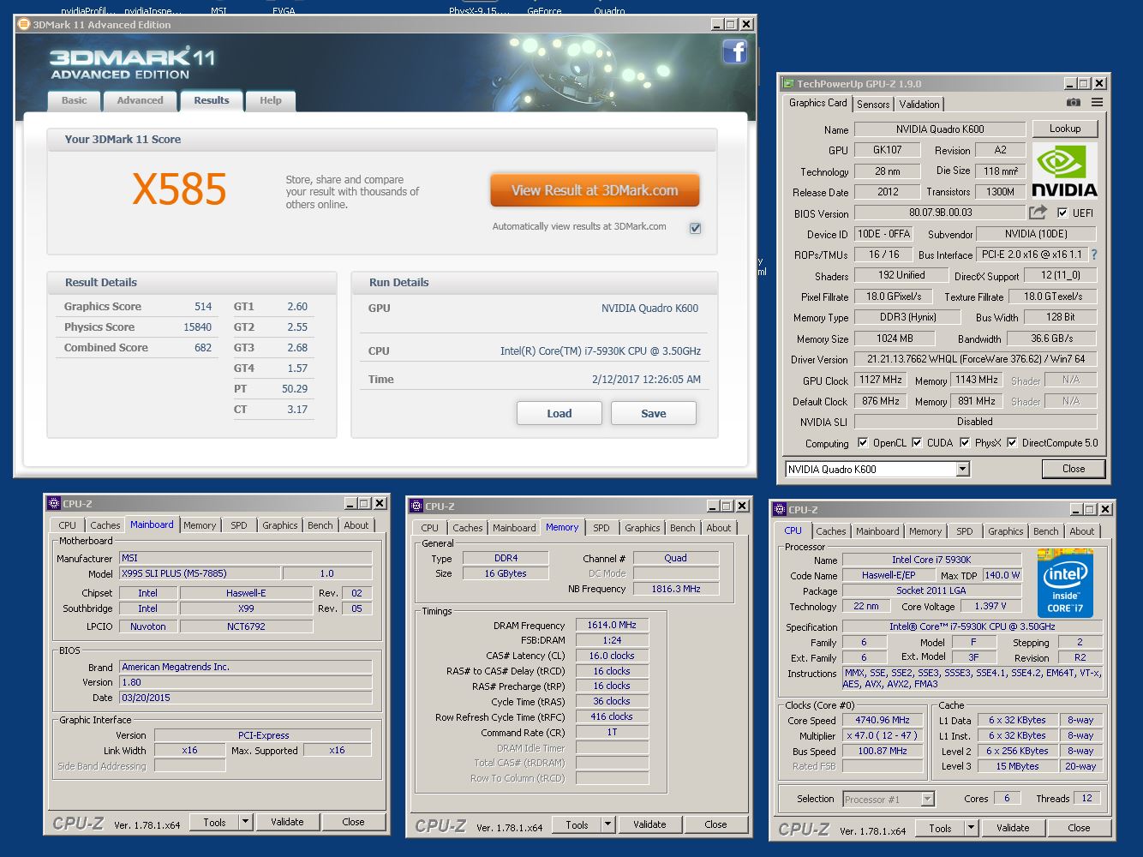Open the GPU selection dropdown in GPU-Z

(x=962, y=469)
